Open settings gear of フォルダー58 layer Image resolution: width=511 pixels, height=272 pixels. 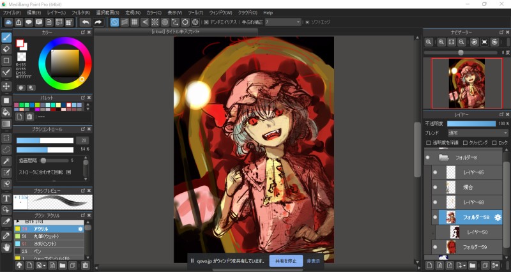[498, 217]
